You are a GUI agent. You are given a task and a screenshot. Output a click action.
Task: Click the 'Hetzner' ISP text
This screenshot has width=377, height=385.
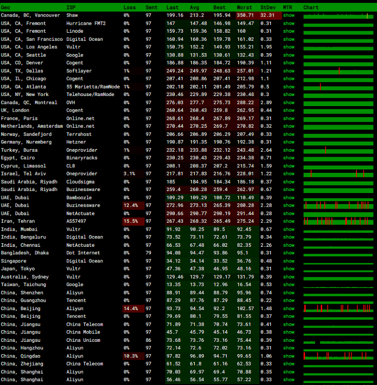tap(76, 142)
